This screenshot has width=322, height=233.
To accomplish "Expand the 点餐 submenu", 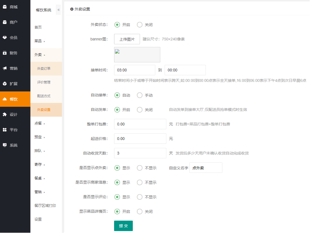I will coord(40,123).
